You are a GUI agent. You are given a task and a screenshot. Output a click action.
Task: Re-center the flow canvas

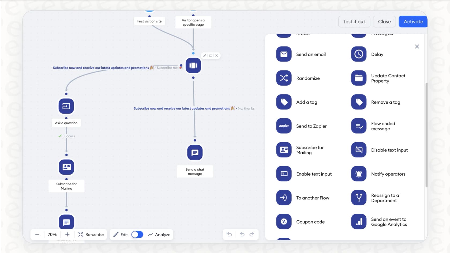[x=91, y=235]
